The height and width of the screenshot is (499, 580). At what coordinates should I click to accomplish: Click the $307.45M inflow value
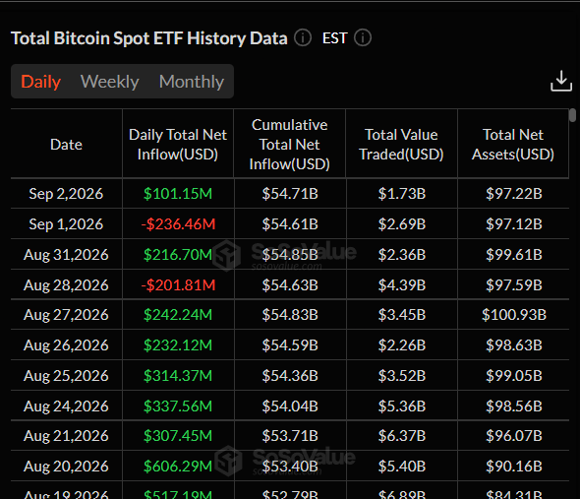pyautogui.click(x=178, y=436)
